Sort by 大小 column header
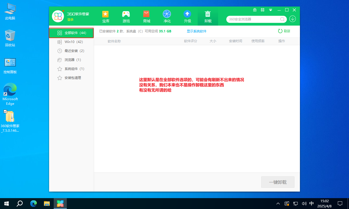 click(213, 41)
